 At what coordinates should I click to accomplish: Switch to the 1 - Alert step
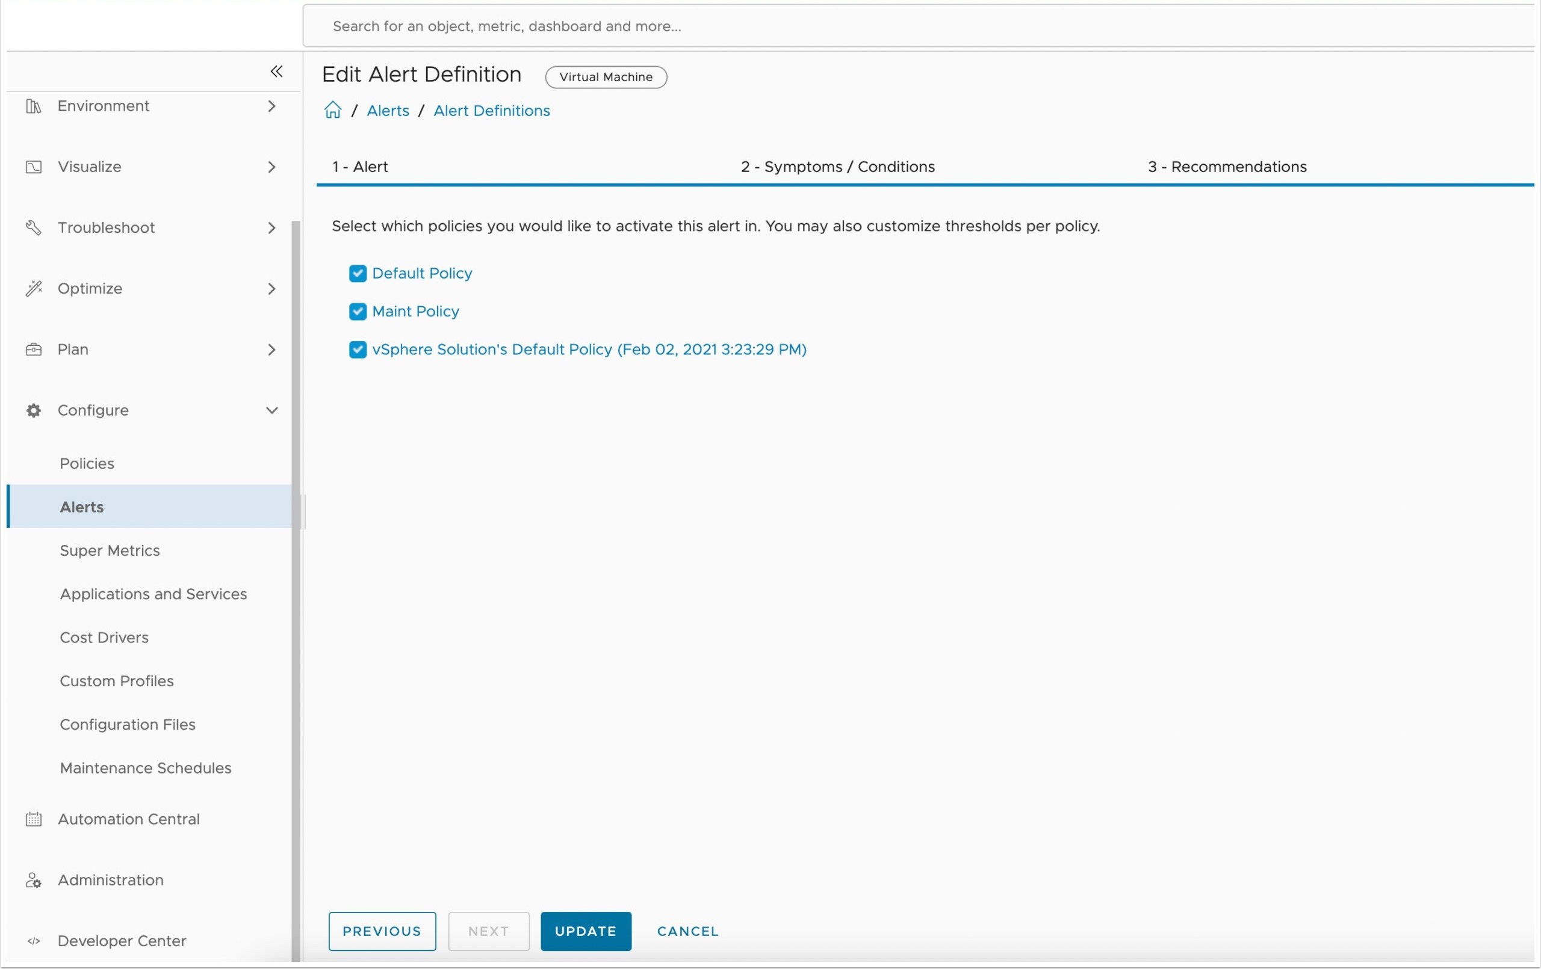point(359,166)
